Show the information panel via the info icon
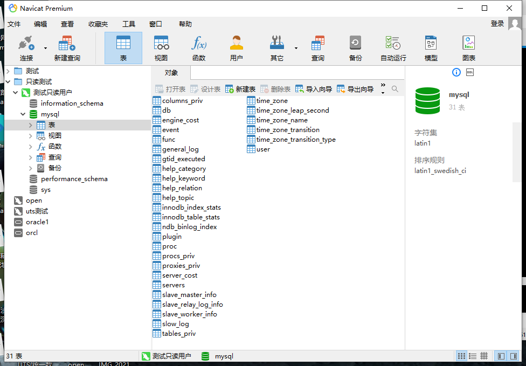Image resolution: width=526 pixels, height=366 pixels. click(x=456, y=72)
